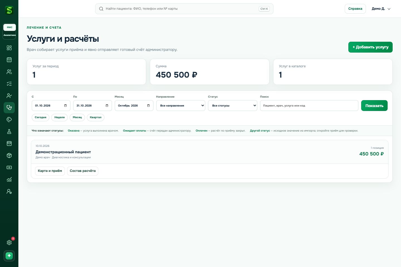The width and height of the screenshot is (401, 267).
Task: Apply the Месяц quick period chip
Action: pyautogui.click(x=77, y=117)
